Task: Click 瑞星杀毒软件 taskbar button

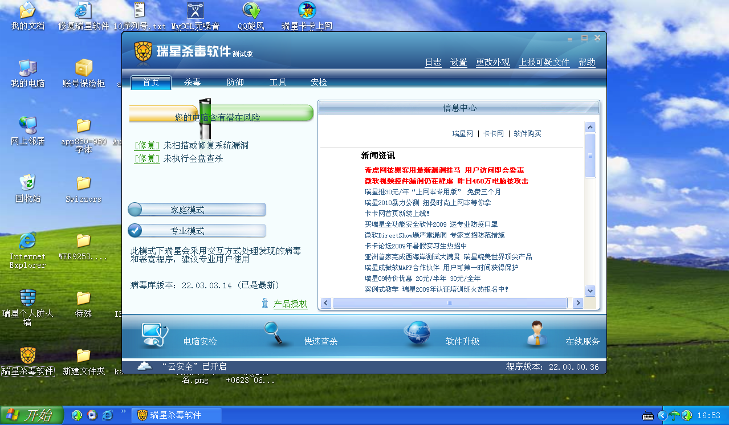Action: 177,415
